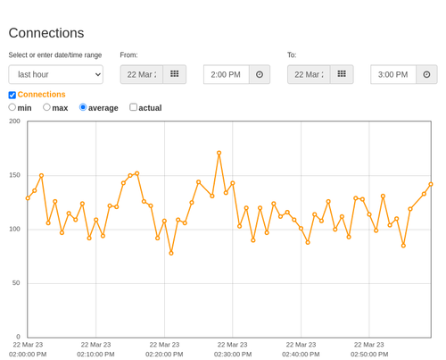446x360 pixels.
Task: Open the To time clock icon
Action: click(426, 74)
